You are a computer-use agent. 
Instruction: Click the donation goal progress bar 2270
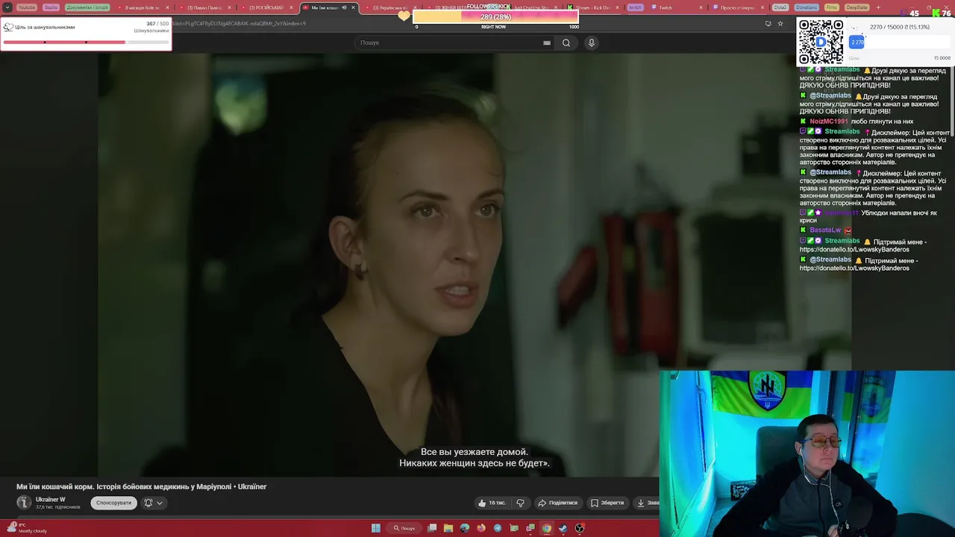point(900,43)
